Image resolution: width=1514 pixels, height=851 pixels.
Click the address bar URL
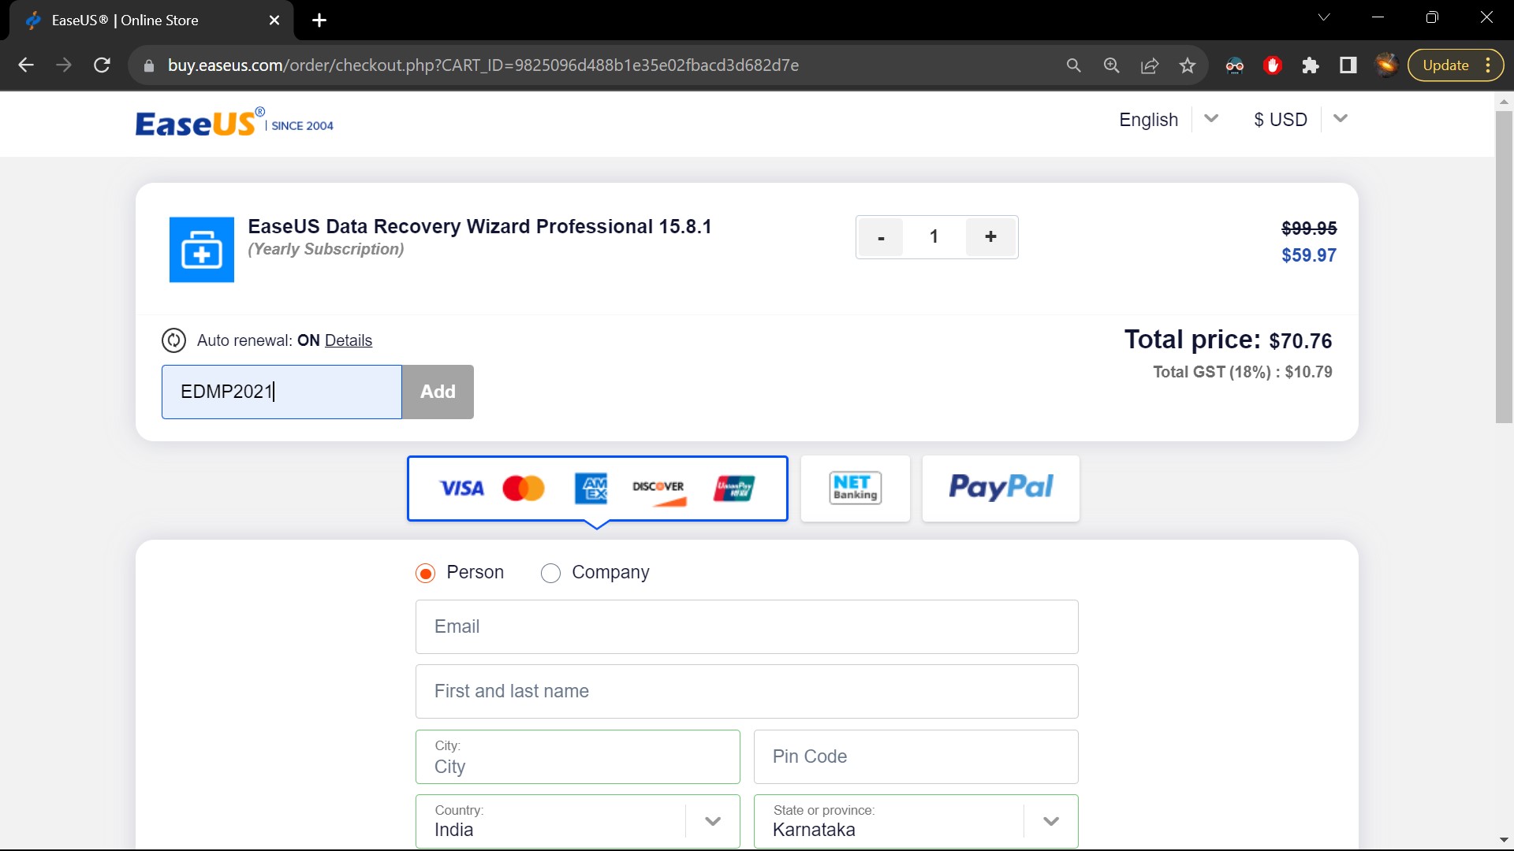pos(483,65)
